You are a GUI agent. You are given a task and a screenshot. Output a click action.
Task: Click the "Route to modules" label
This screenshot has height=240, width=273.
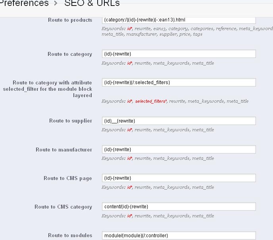tap(70, 236)
